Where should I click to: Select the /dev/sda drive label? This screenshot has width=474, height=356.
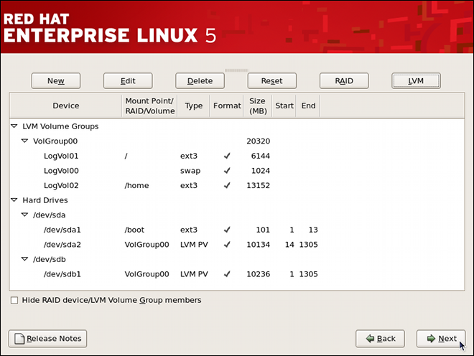[50, 215]
